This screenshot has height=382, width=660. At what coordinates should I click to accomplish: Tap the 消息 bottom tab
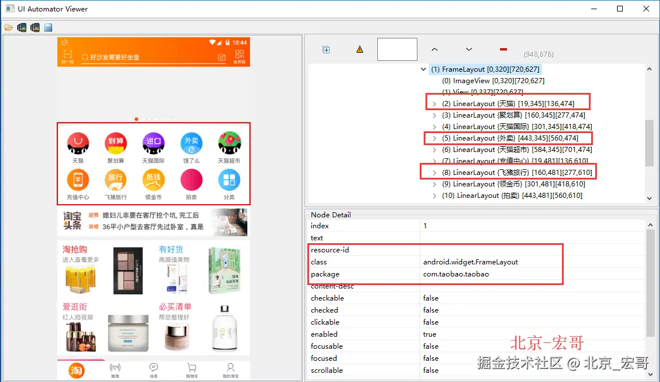pyautogui.click(x=154, y=371)
